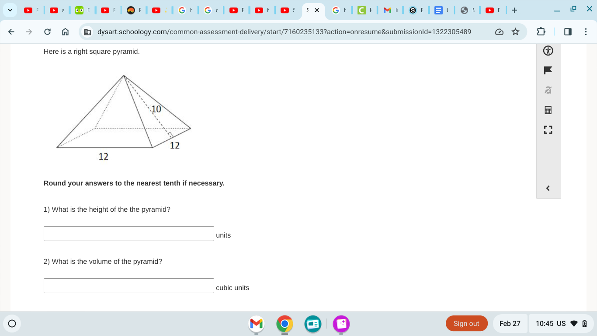Open Chrome extensions puzzle icon

coord(541,31)
